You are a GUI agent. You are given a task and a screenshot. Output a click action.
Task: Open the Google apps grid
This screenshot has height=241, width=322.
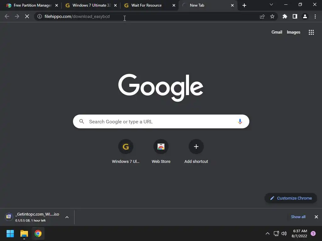point(311,32)
